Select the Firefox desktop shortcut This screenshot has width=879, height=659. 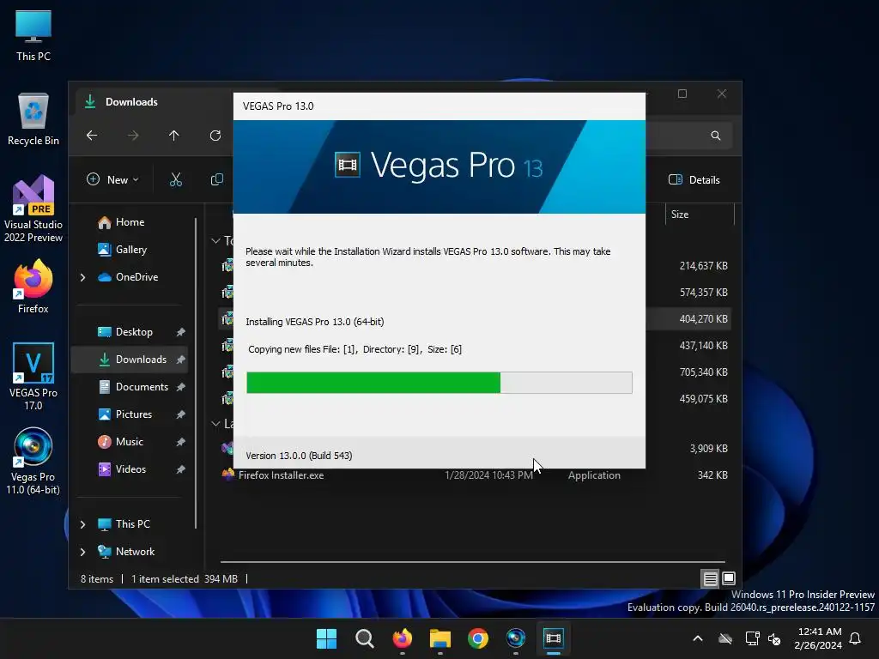point(33,287)
